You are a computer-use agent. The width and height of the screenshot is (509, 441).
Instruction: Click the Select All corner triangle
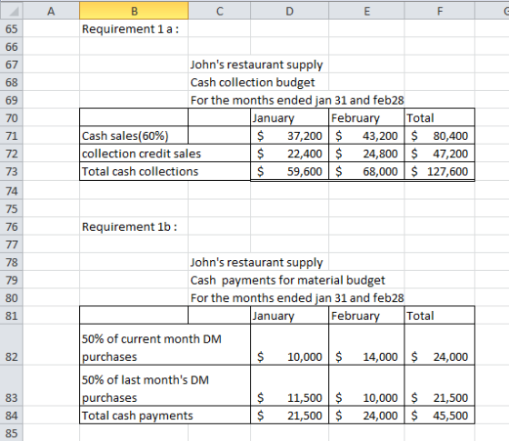[x=11, y=11]
